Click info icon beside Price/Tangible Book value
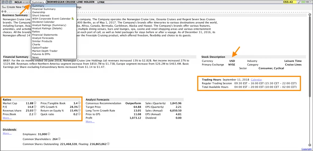This screenshot has height=151, width=313. coord(79,103)
